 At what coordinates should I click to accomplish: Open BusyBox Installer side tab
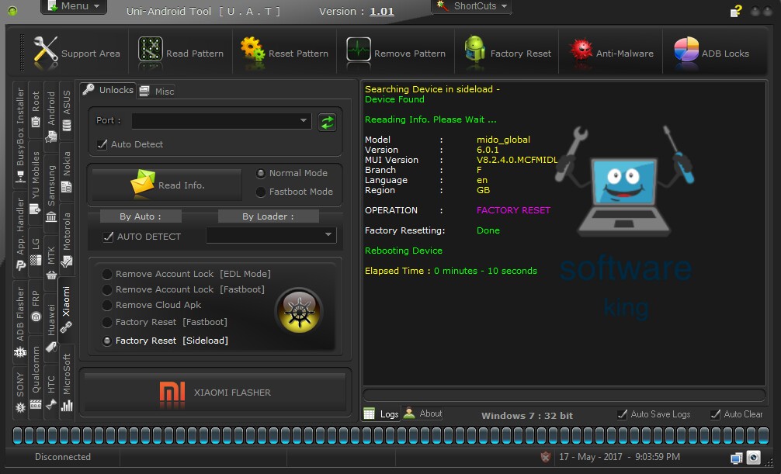click(20, 135)
